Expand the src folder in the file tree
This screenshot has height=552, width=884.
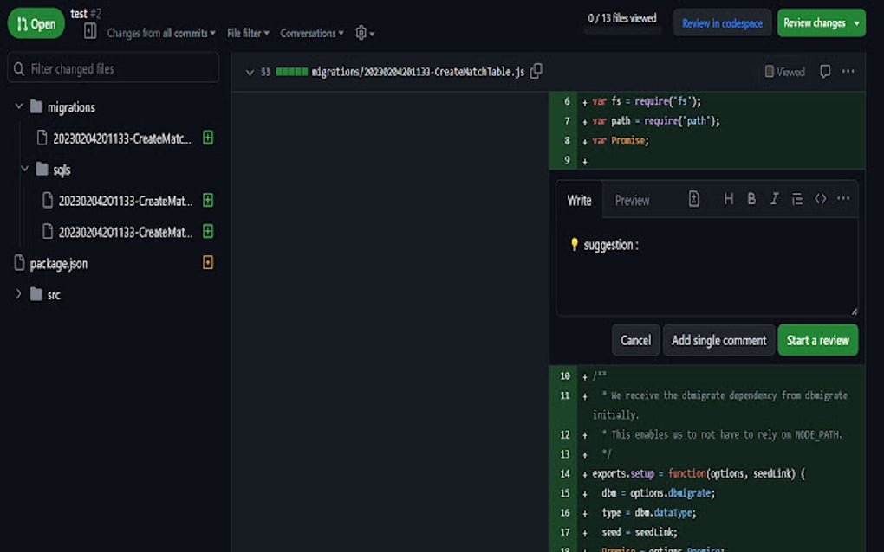click(18, 294)
